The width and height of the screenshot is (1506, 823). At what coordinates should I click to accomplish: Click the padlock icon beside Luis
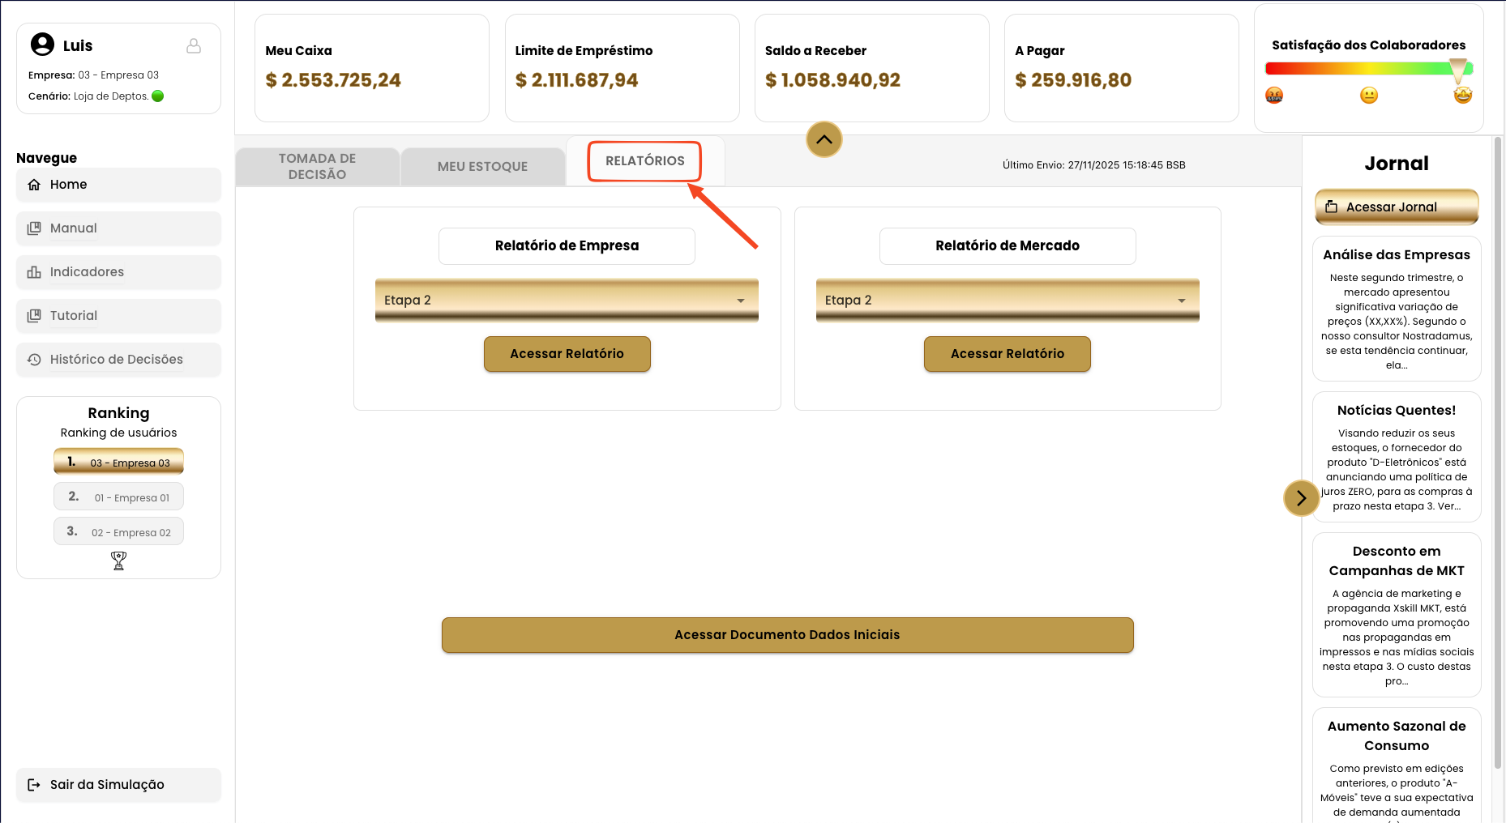194,46
